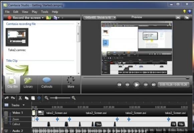Image resolution: width=194 pixels, height=133 pixels.
Task: Open the Tools menu
Action: pos(44,12)
